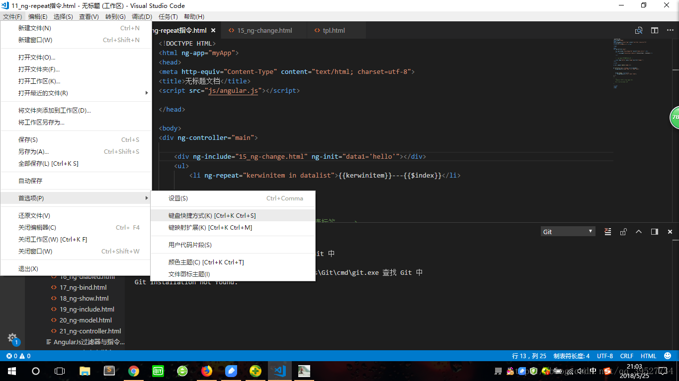This screenshot has height=381, width=679.
Task: Expand 打开最近的文件(R) submenu
Action: point(76,93)
